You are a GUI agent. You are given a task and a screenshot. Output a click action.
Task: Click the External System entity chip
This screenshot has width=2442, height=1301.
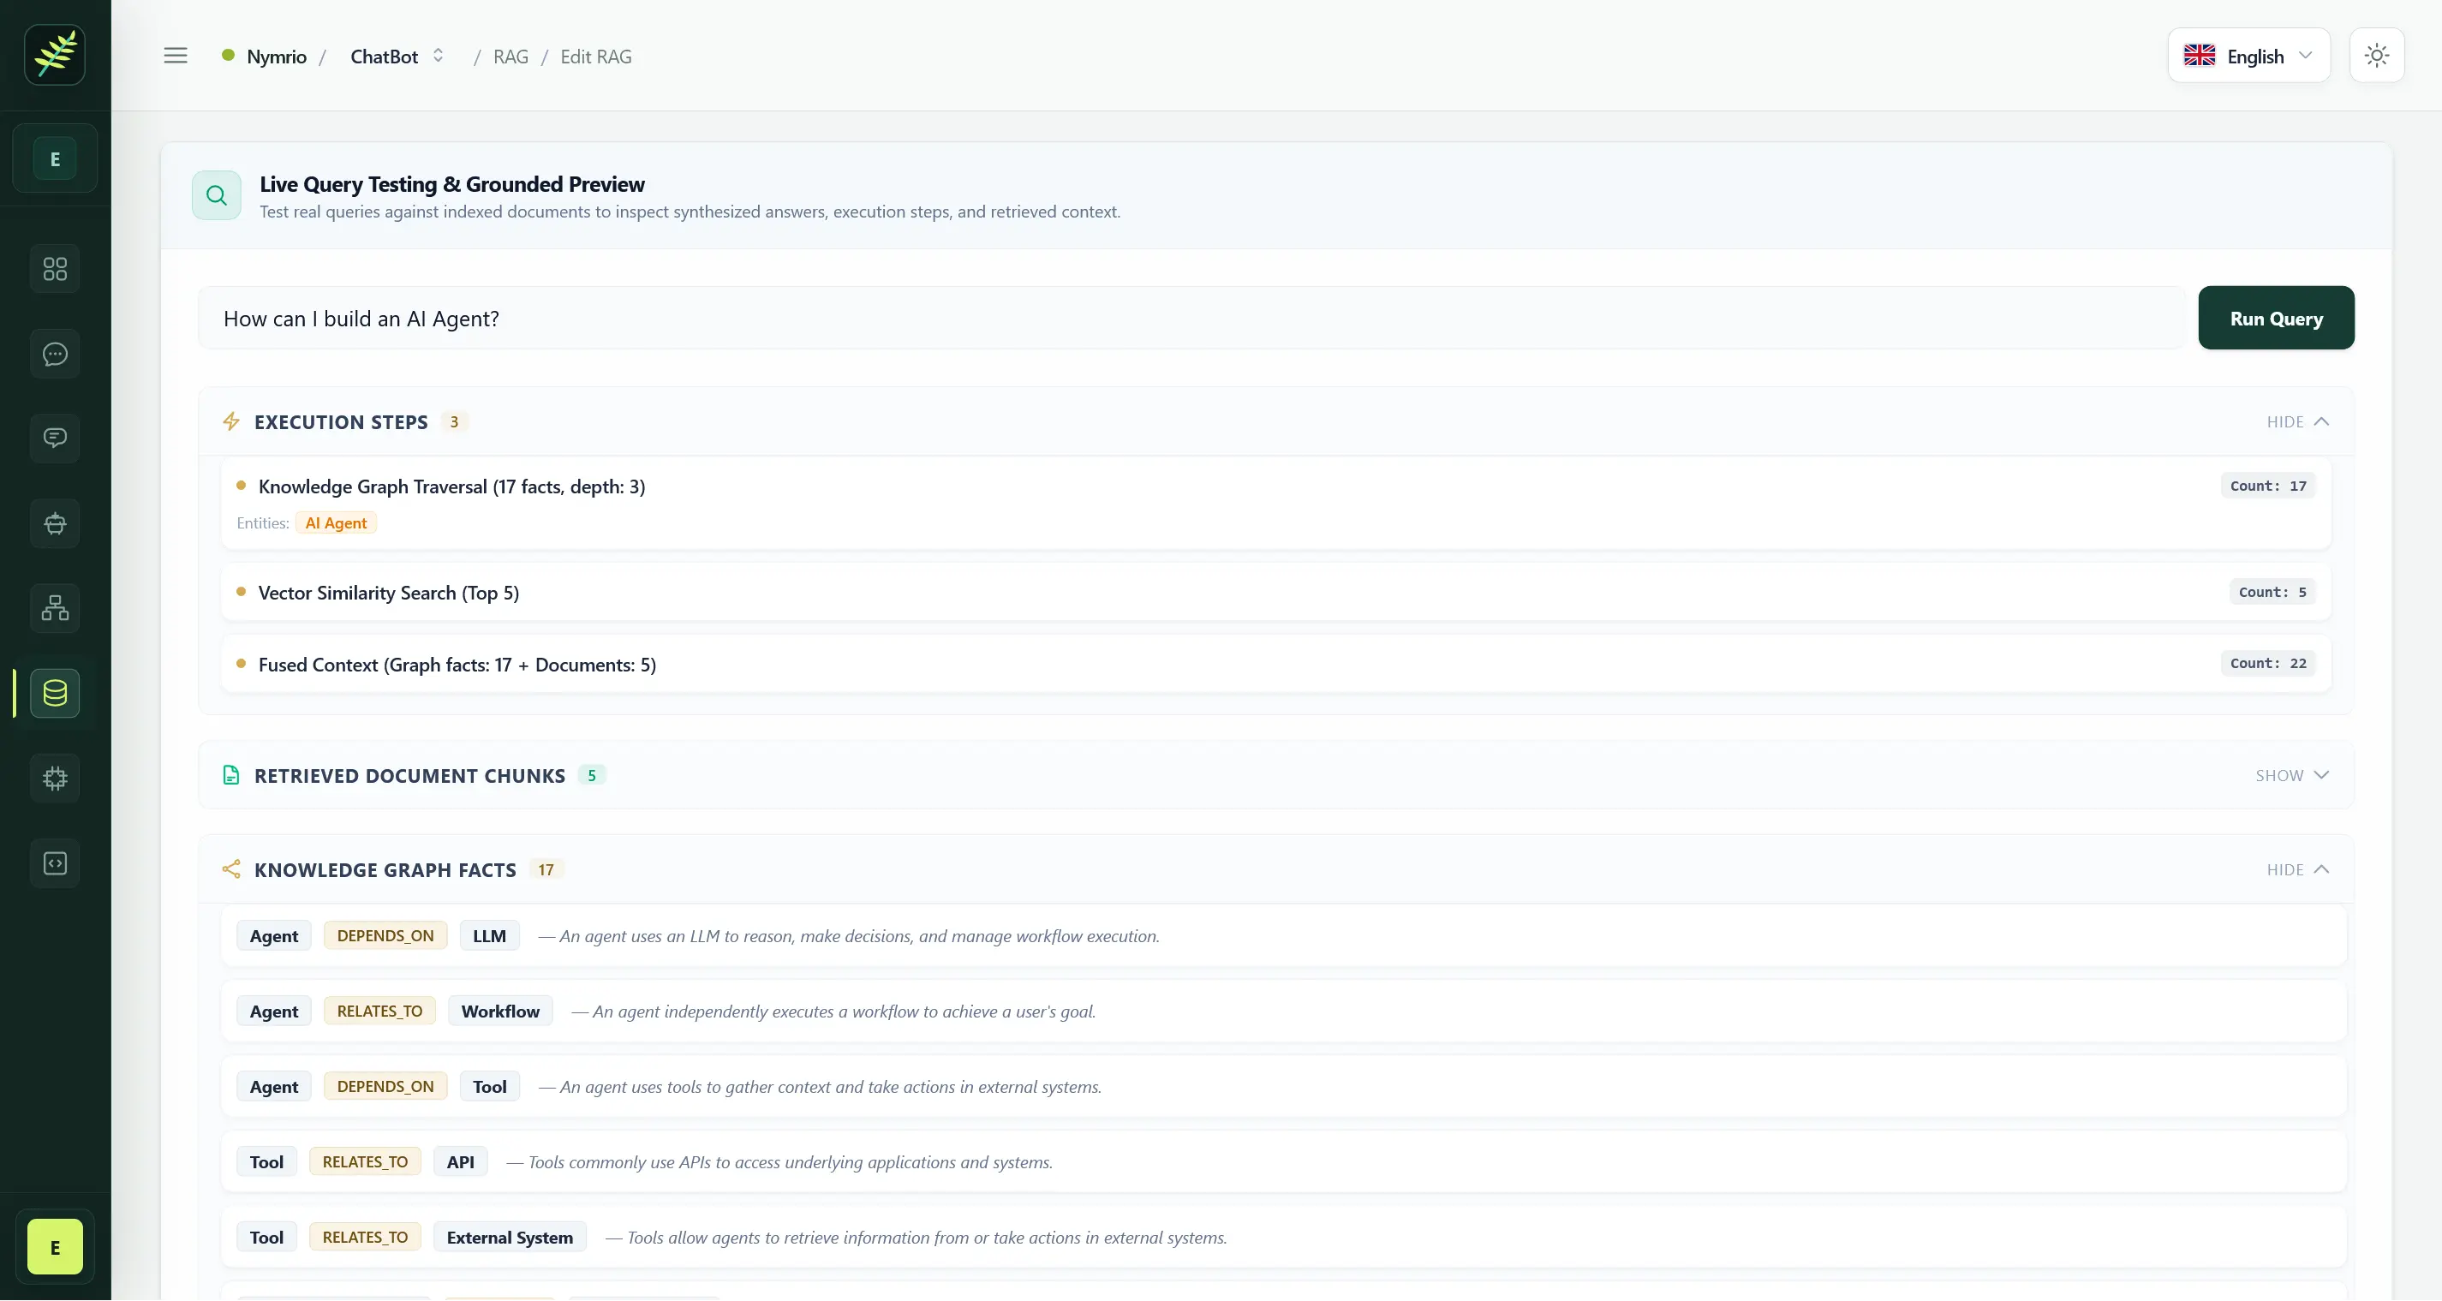(510, 1238)
